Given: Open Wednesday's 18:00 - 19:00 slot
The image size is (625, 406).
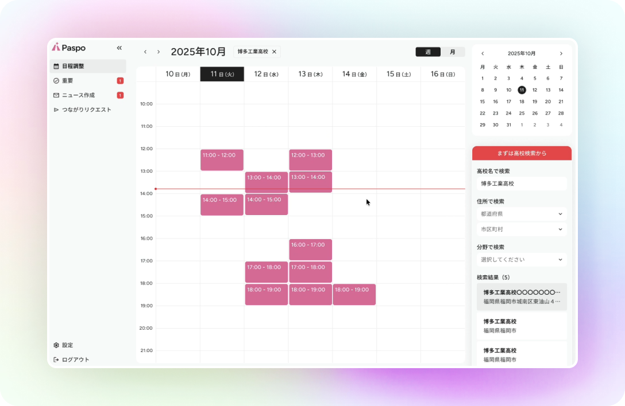Looking at the screenshot, I should (x=267, y=295).
